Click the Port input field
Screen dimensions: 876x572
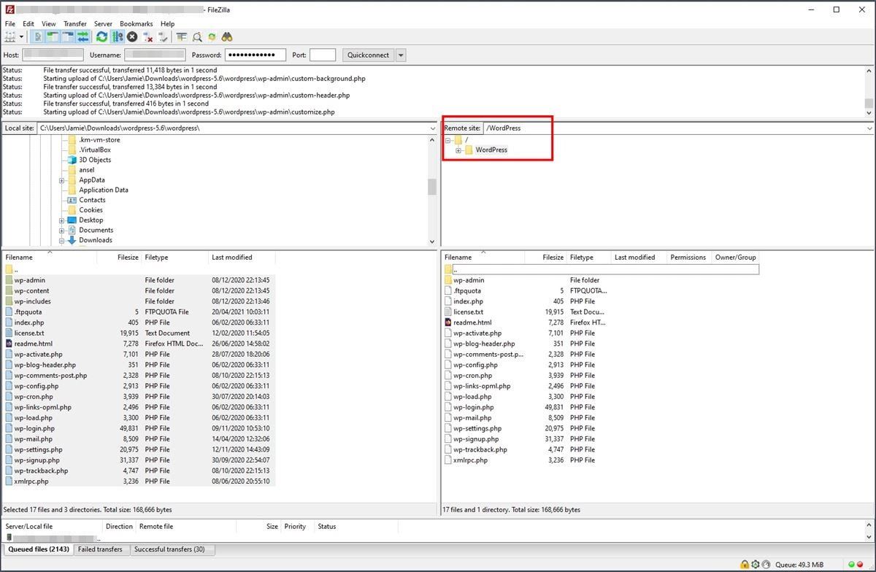click(323, 55)
